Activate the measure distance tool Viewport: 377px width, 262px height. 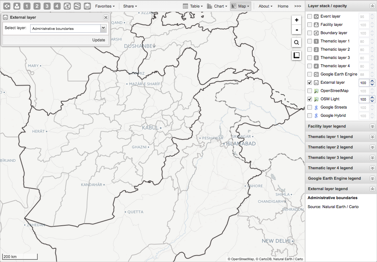296,55
